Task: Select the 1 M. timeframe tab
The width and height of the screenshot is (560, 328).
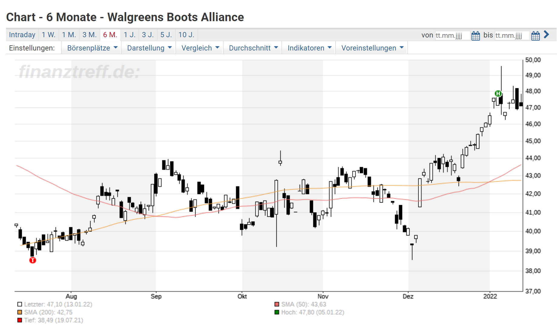Action: click(x=69, y=35)
